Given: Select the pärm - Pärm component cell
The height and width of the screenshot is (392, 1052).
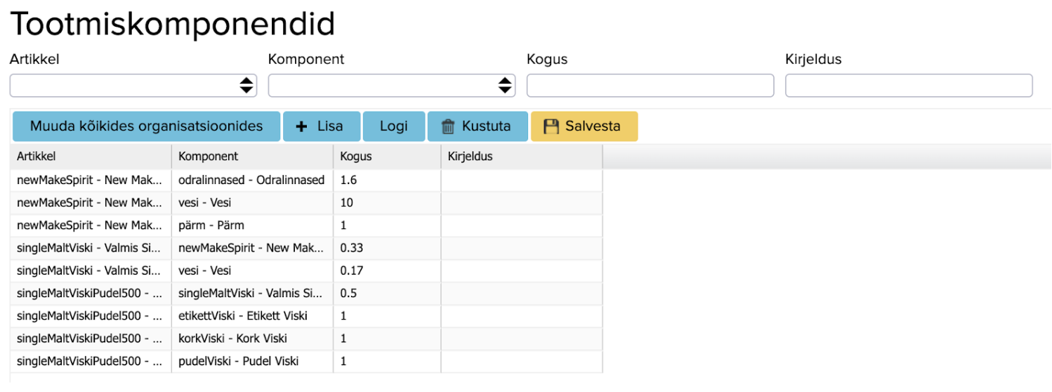Looking at the screenshot, I should click(251, 226).
